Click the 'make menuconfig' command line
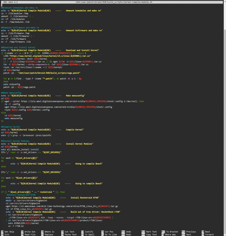Image resolution: width=226 pixels, height=236 pixels. 14,118
